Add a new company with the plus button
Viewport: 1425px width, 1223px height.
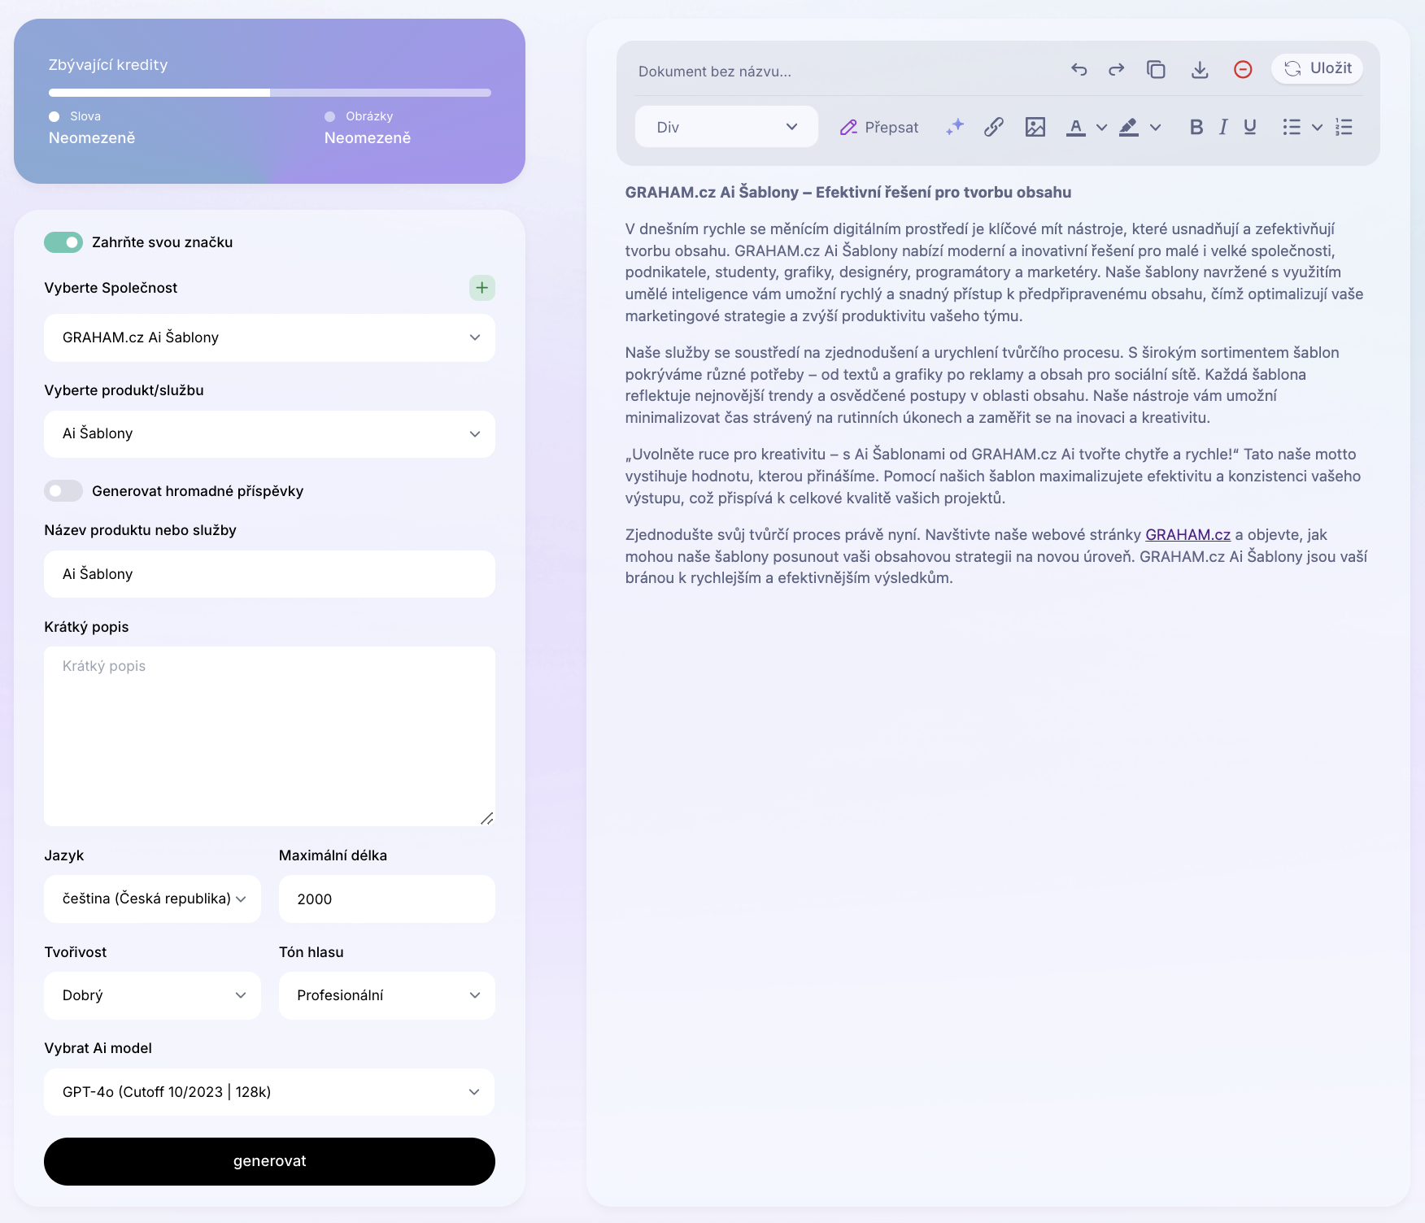(x=482, y=288)
